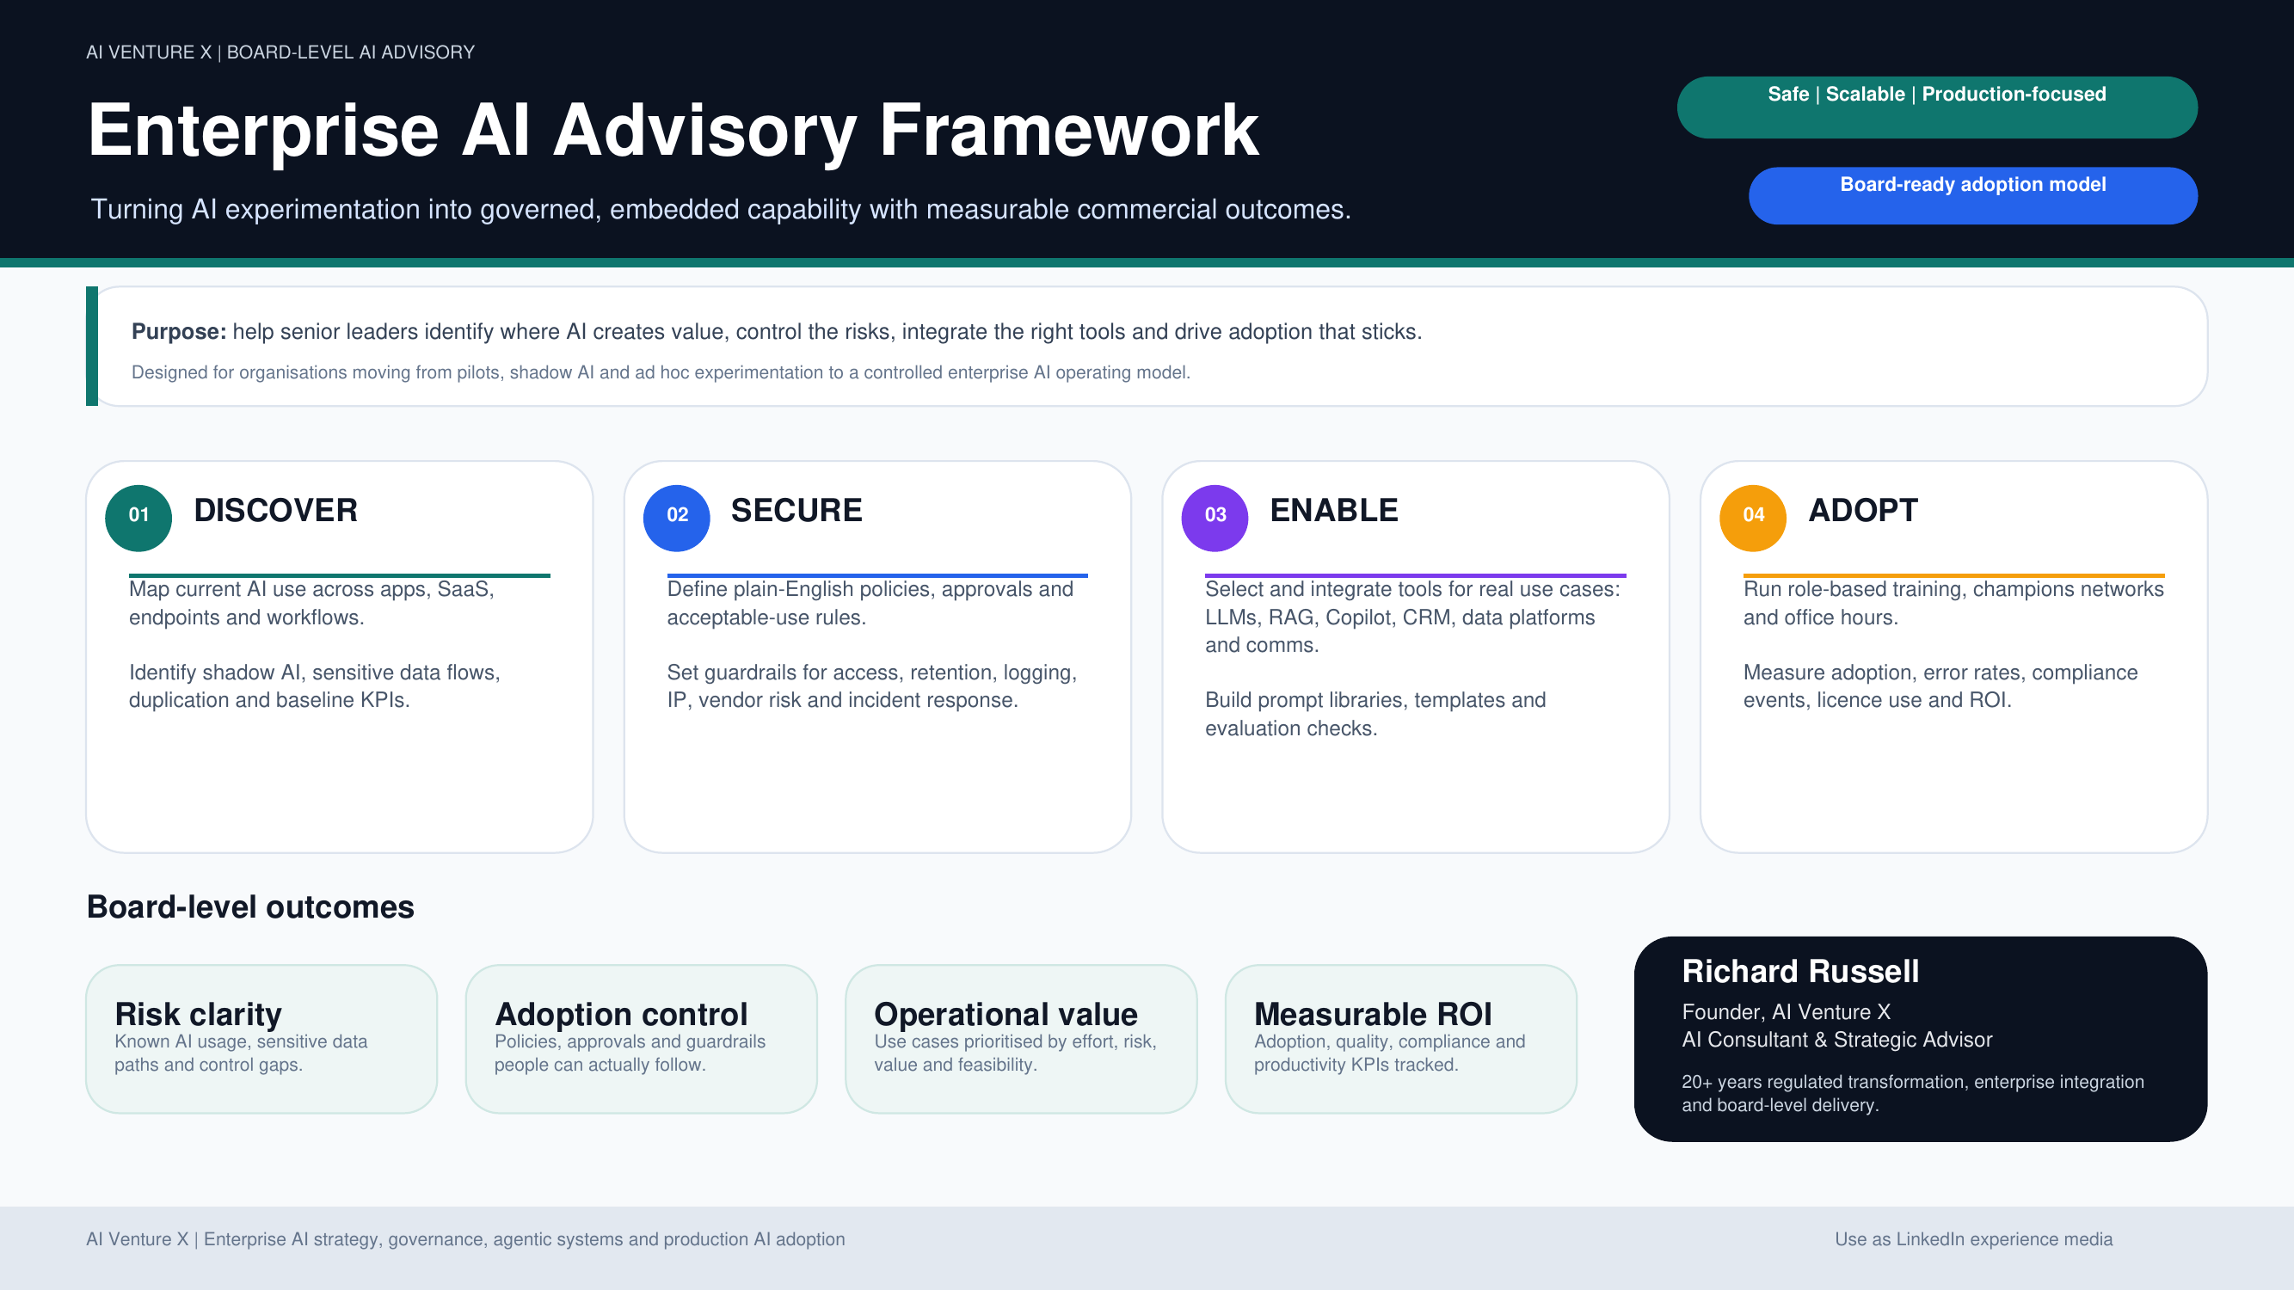Click text 'Set guardrails for access, retention'
Screen dimensions: 2294x1290
tap(872, 686)
